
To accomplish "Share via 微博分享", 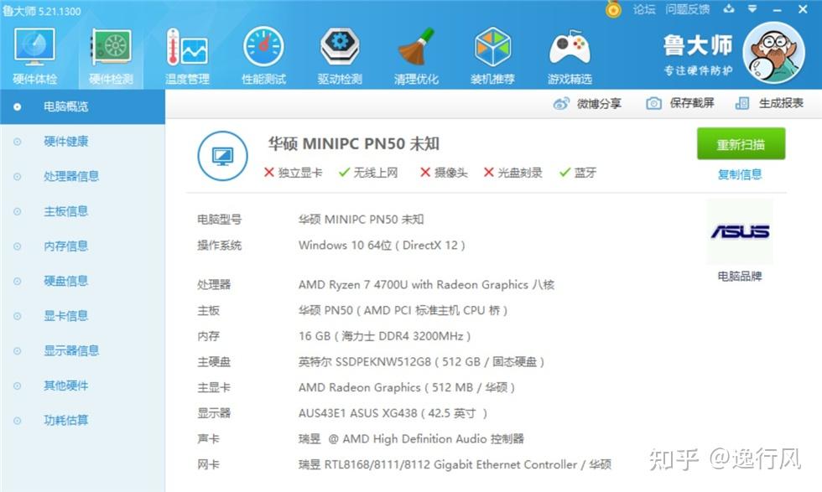I will (x=600, y=102).
